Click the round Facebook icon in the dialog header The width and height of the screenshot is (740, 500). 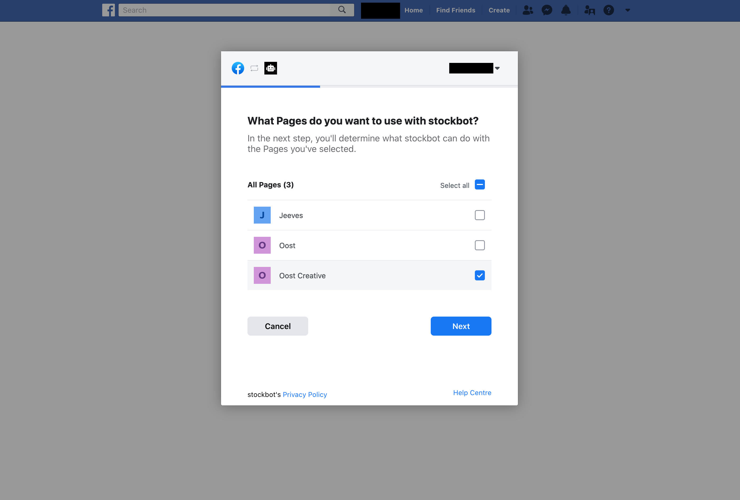(238, 68)
